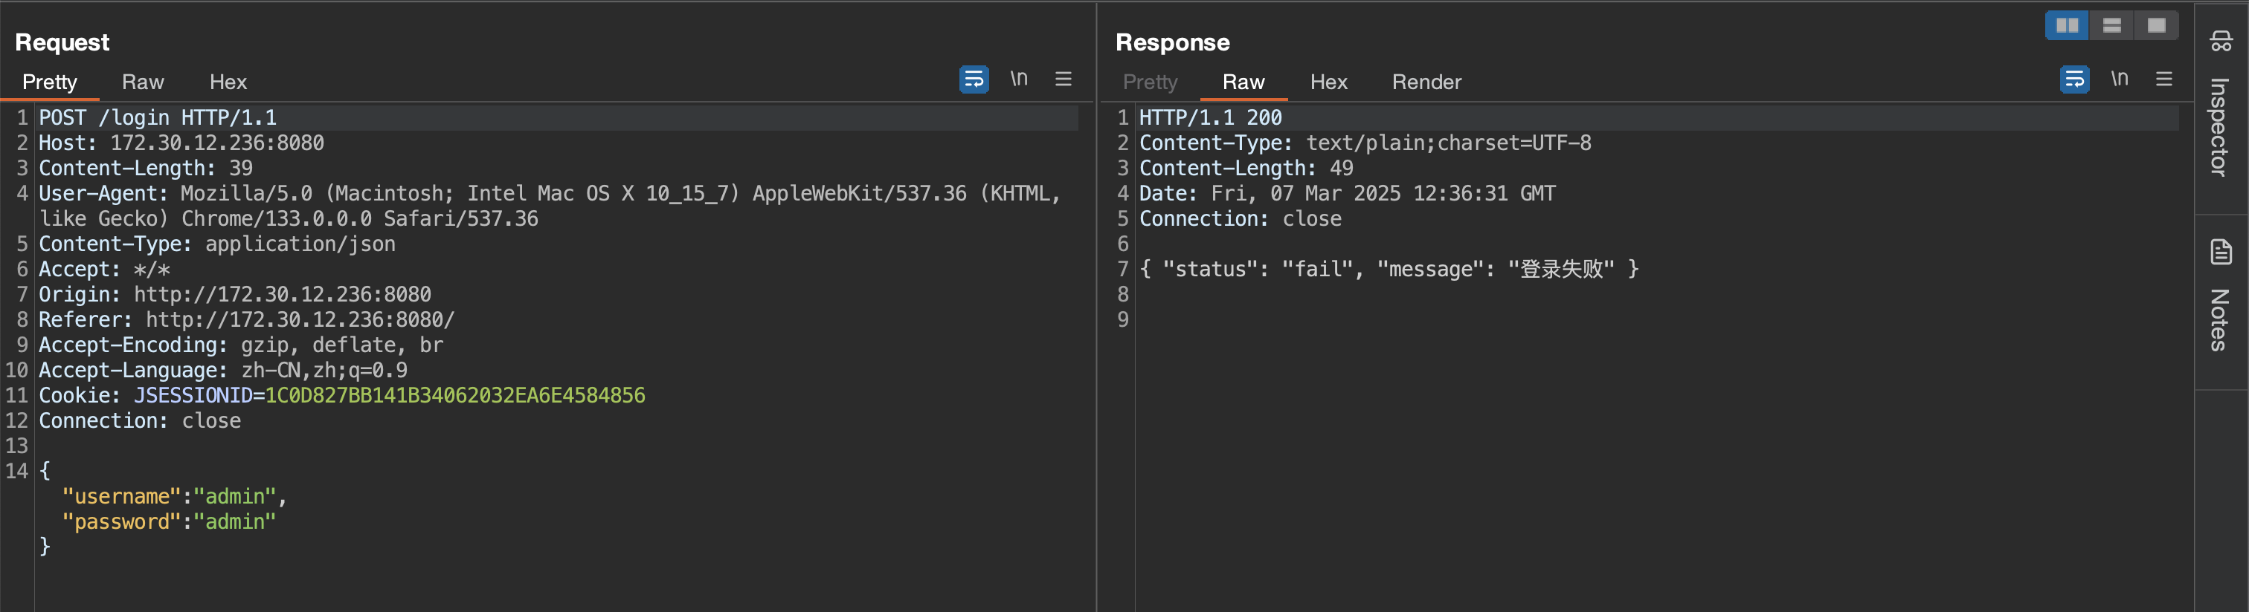Toggle word wrap in the Request panel
Image resolution: width=2249 pixels, height=612 pixels.
tap(974, 79)
